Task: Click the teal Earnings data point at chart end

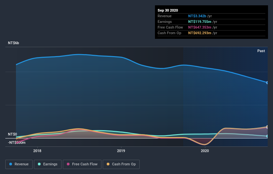Action: pyautogui.click(x=267, y=136)
